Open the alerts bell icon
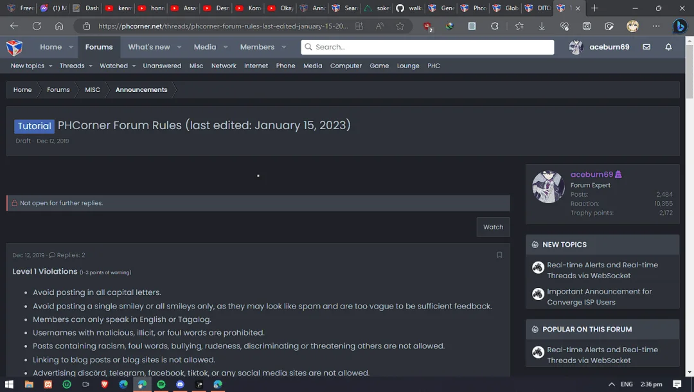 coord(668,47)
